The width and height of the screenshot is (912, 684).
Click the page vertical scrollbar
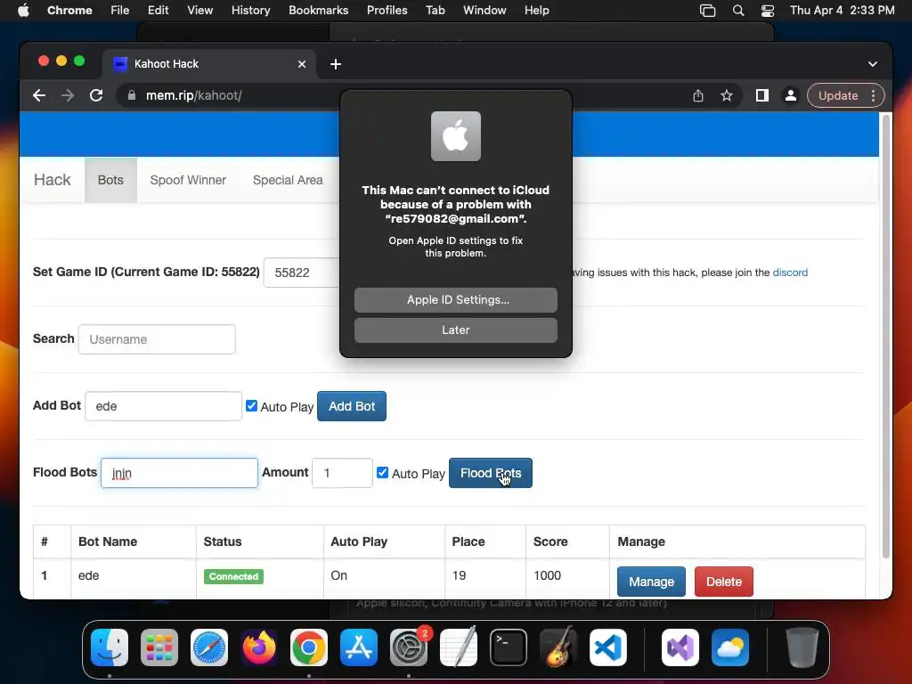pyautogui.click(x=886, y=338)
